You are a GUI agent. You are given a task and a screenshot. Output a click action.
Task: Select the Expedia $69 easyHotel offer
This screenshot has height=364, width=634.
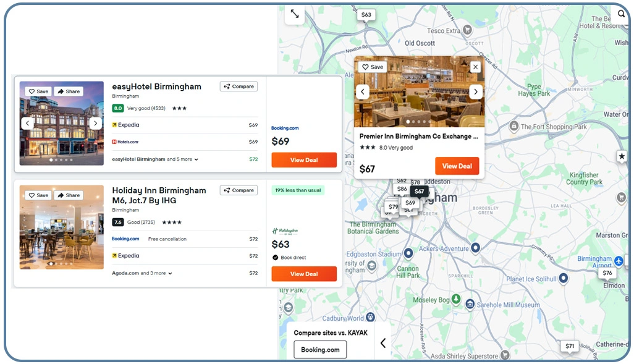tap(184, 125)
